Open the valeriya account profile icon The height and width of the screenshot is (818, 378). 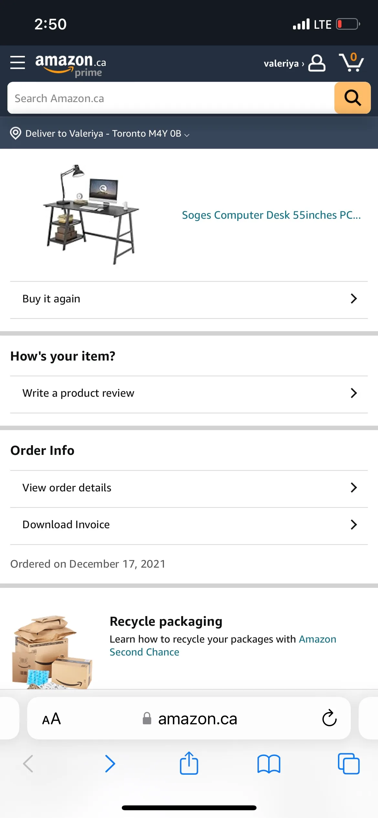tap(317, 63)
